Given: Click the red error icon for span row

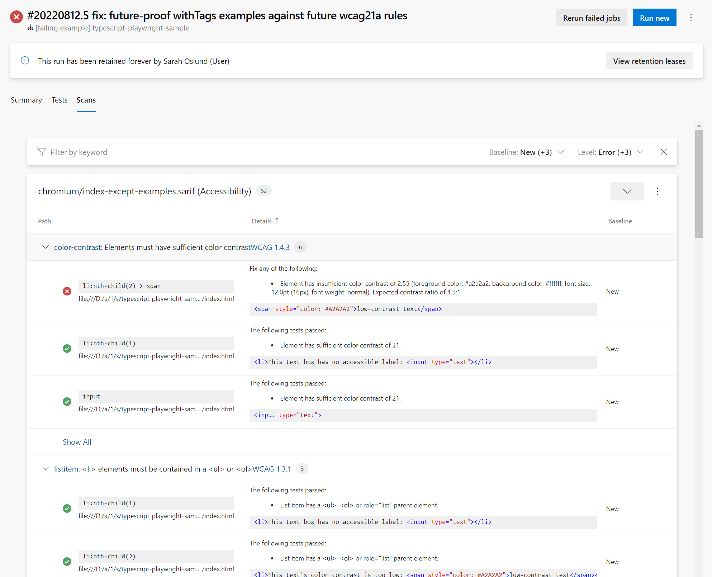Looking at the screenshot, I should [67, 291].
